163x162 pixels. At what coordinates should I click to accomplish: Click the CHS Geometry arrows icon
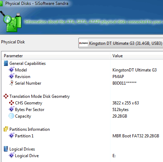pos(11,103)
